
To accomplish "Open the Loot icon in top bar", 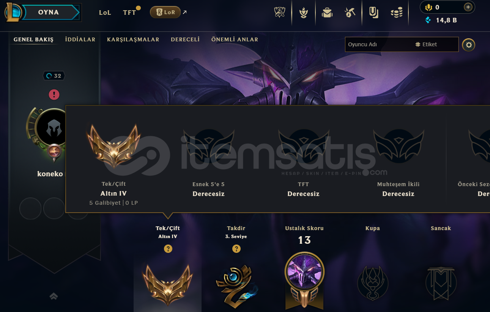I will (374, 13).
